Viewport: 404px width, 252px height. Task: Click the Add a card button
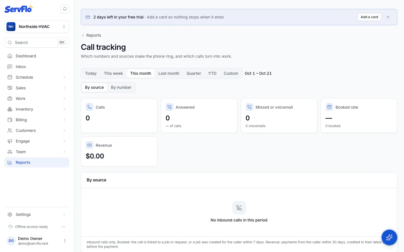369,17
